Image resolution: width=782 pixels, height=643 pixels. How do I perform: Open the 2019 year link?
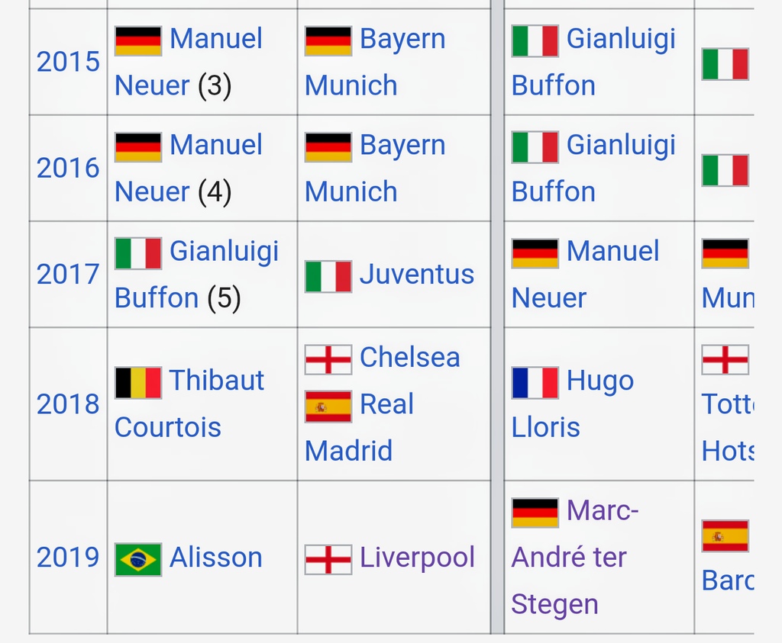(68, 558)
